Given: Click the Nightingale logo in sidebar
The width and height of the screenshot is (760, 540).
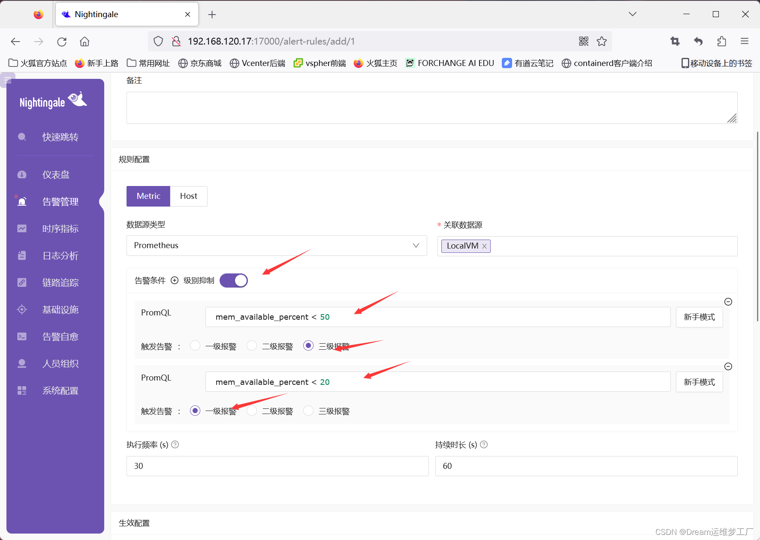Looking at the screenshot, I should pos(53,101).
